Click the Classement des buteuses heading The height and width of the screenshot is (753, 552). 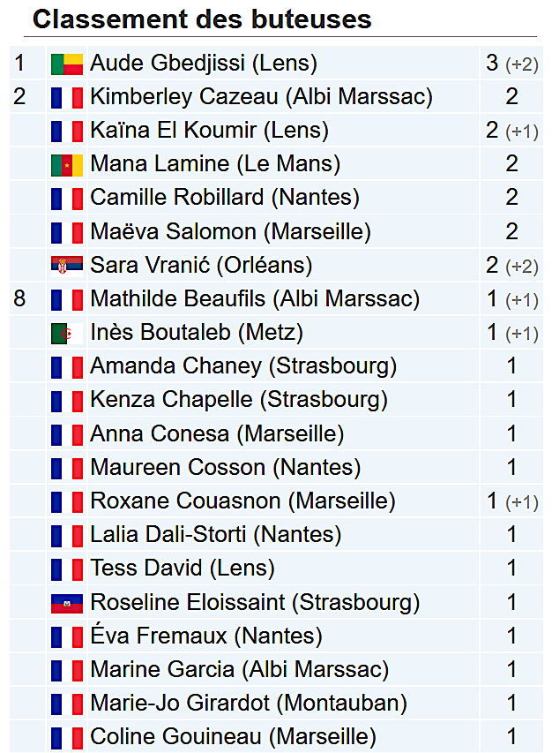(x=202, y=19)
